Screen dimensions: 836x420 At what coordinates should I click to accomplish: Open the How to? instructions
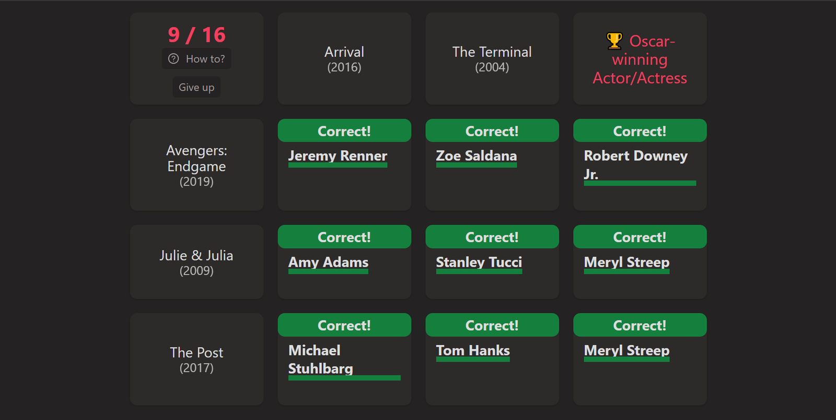point(196,59)
